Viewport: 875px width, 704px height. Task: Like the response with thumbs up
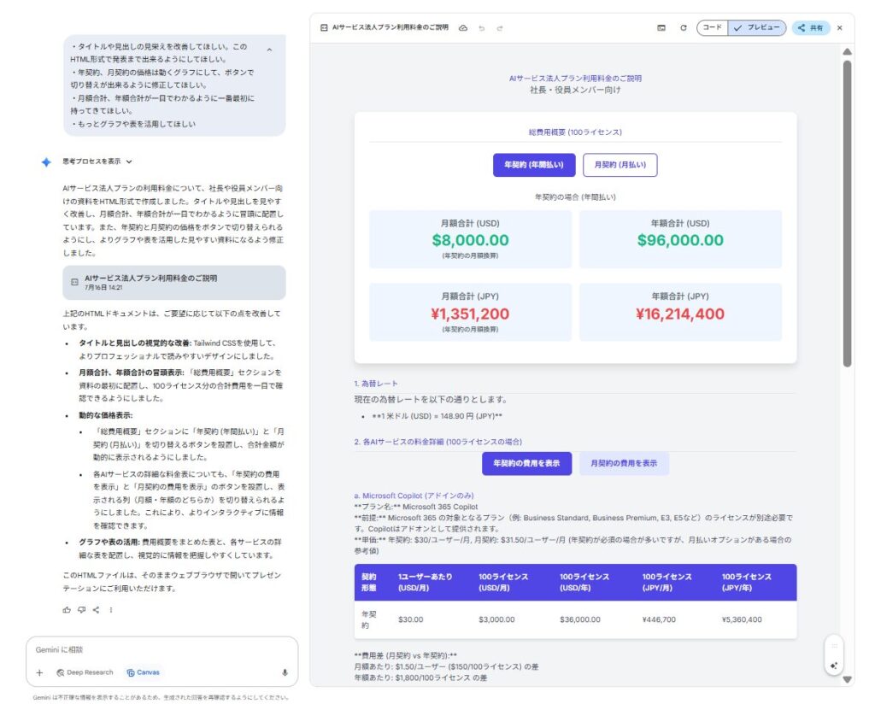coord(67,610)
